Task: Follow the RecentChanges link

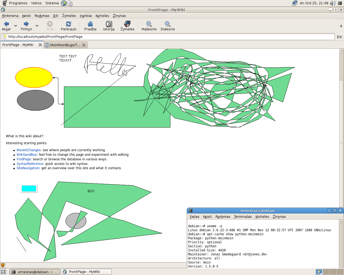Action: (28, 150)
